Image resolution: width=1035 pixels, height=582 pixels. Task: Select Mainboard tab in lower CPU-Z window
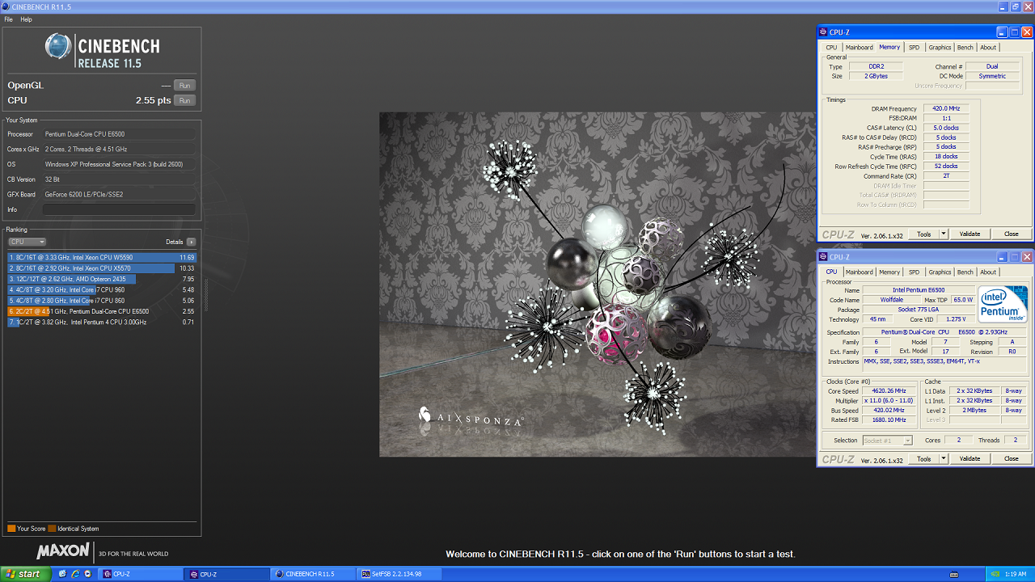[859, 272]
